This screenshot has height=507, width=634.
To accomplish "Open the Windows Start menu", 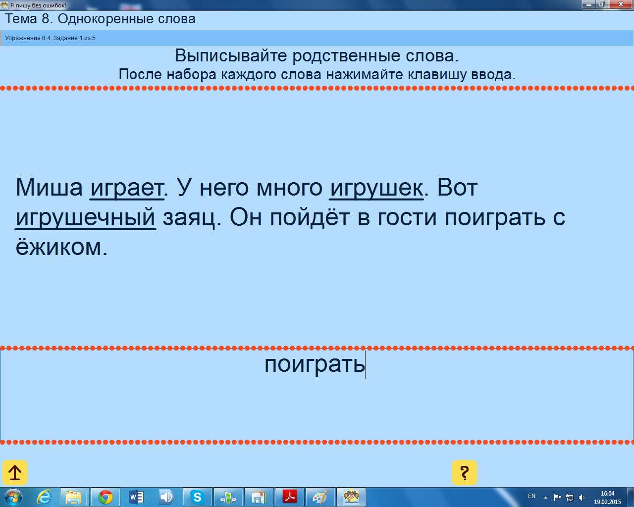I will point(13,497).
